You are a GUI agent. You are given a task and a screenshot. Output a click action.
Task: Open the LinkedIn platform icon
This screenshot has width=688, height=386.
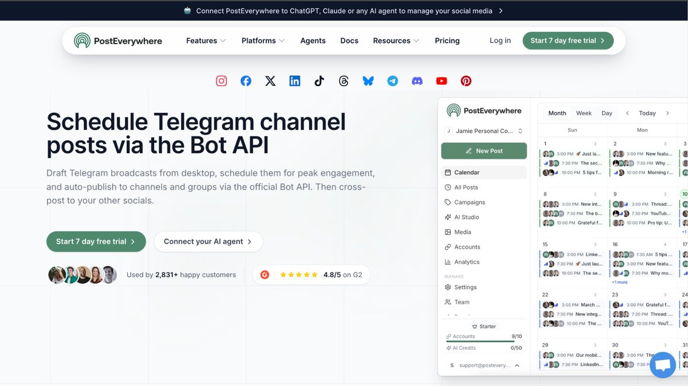coord(295,81)
